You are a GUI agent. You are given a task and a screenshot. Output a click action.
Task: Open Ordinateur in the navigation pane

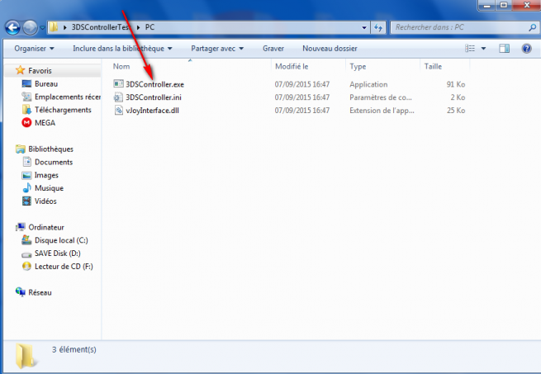coord(46,227)
